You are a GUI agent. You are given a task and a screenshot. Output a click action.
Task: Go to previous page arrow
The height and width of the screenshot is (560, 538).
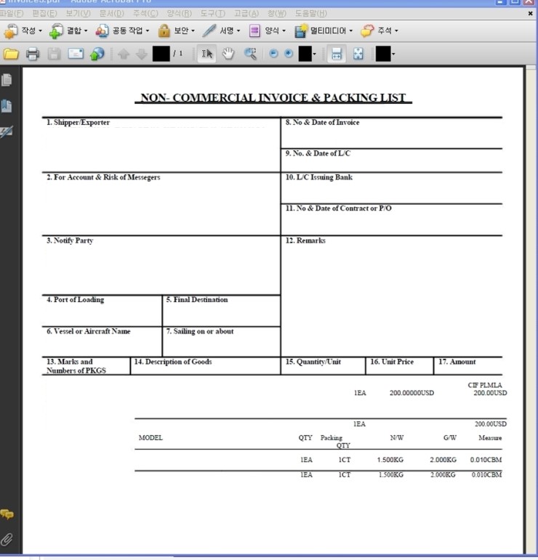[x=124, y=54]
